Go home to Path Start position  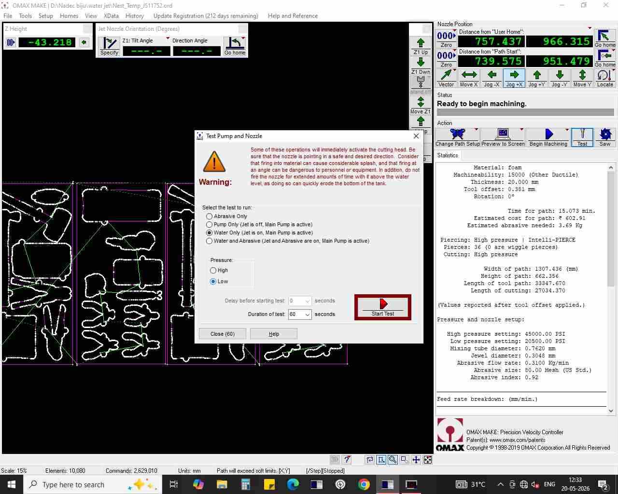605,58
